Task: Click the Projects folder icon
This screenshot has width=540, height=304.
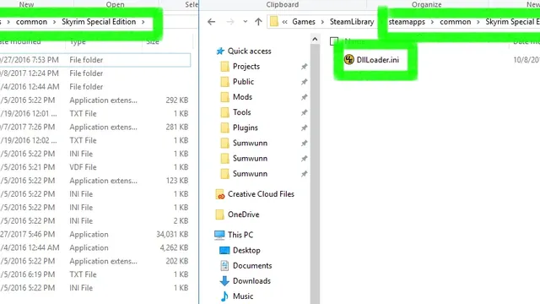Action: [x=224, y=66]
